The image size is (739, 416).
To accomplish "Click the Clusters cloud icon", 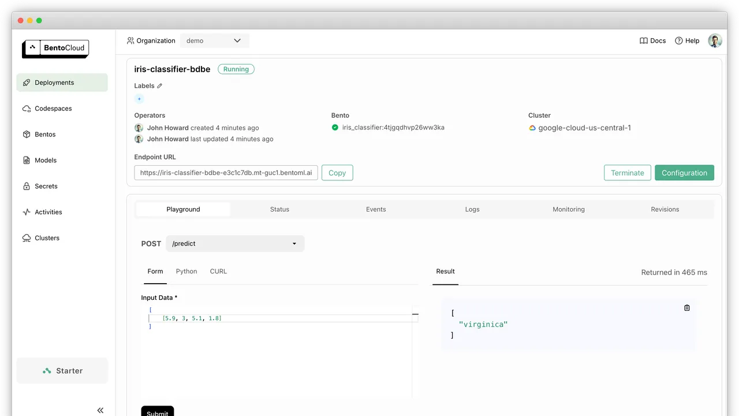I will (x=27, y=238).
